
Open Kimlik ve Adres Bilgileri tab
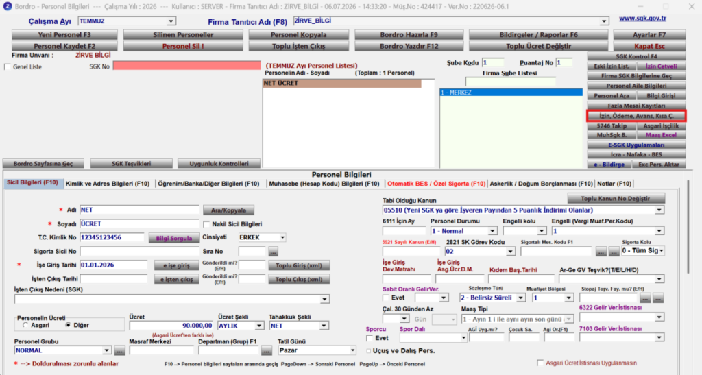click(108, 184)
